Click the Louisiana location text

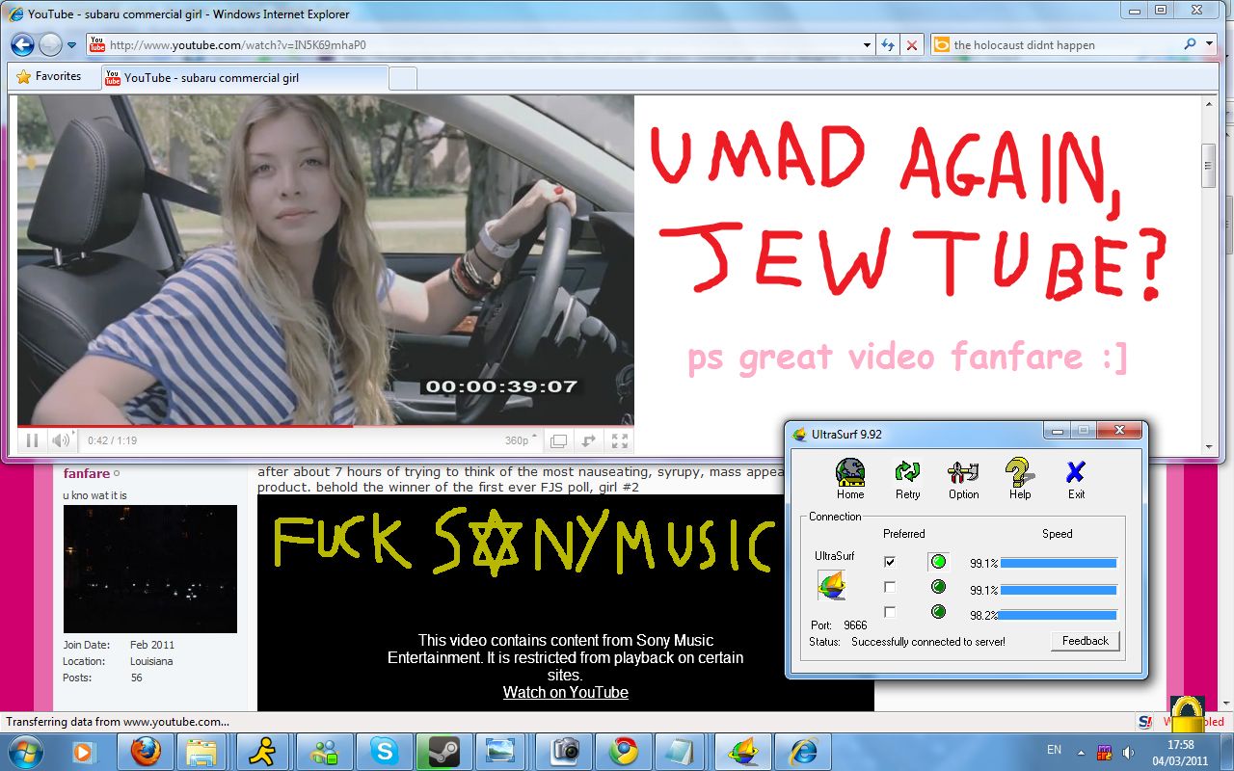tap(151, 661)
